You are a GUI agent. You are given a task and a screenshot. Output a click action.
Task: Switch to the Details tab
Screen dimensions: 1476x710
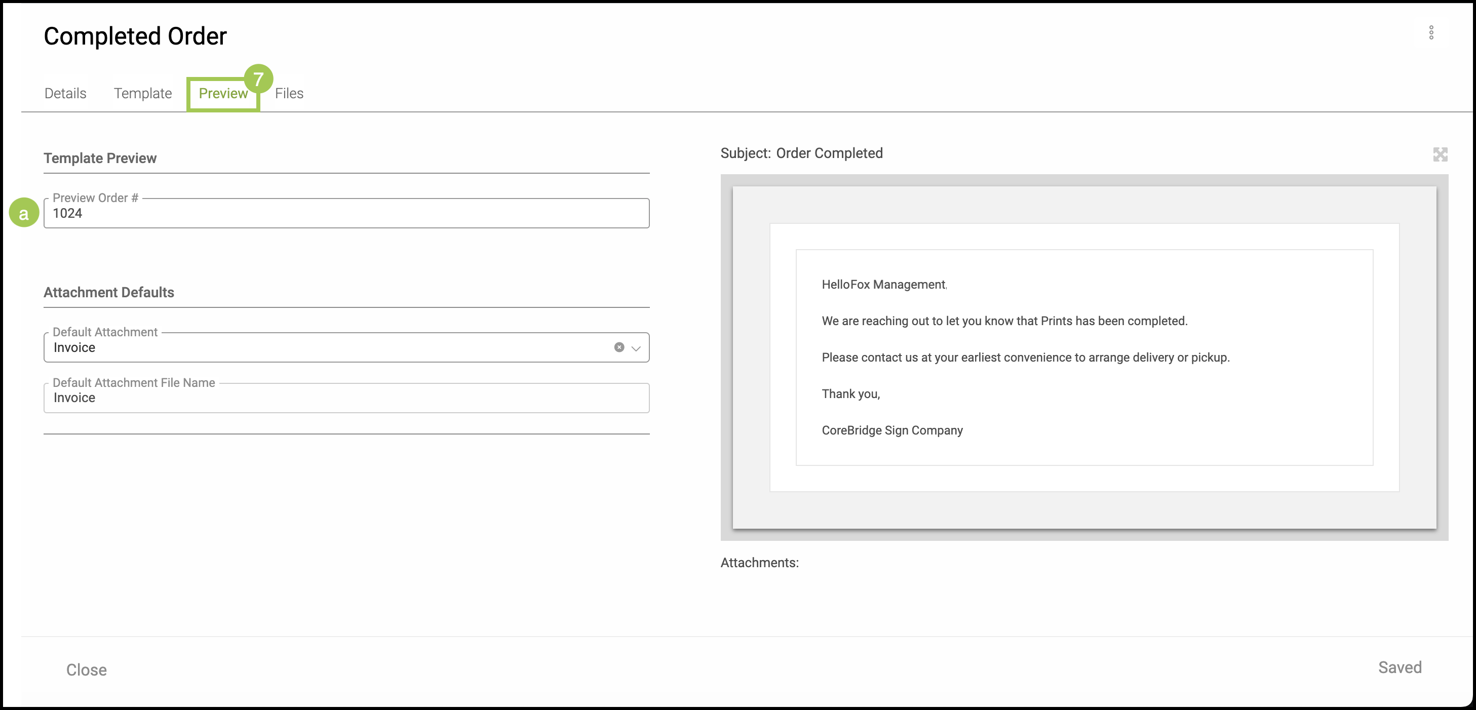(65, 93)
